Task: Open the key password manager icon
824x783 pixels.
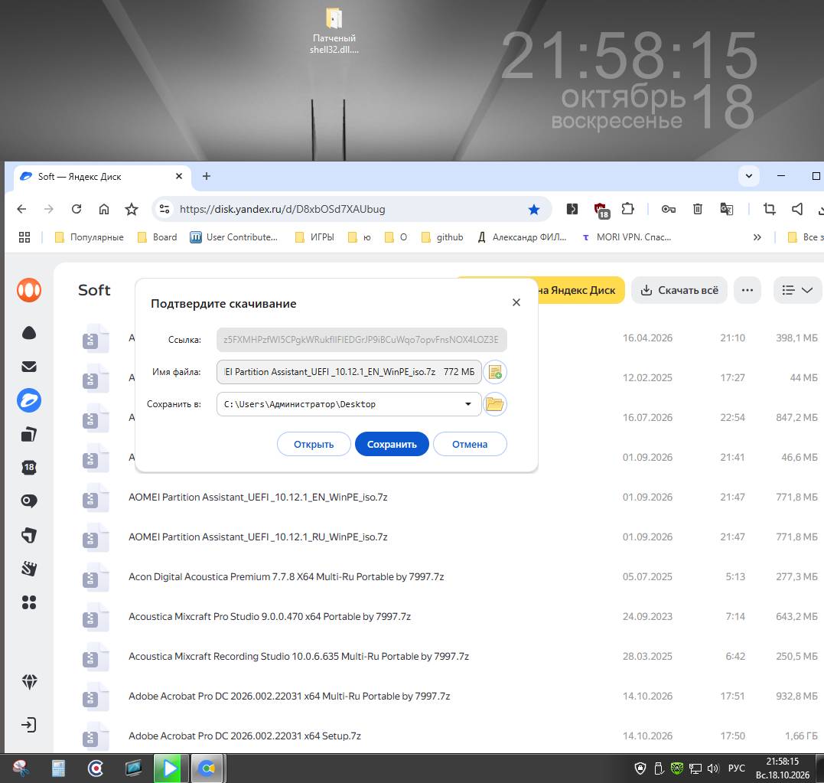Action: (x=669, y=209)
